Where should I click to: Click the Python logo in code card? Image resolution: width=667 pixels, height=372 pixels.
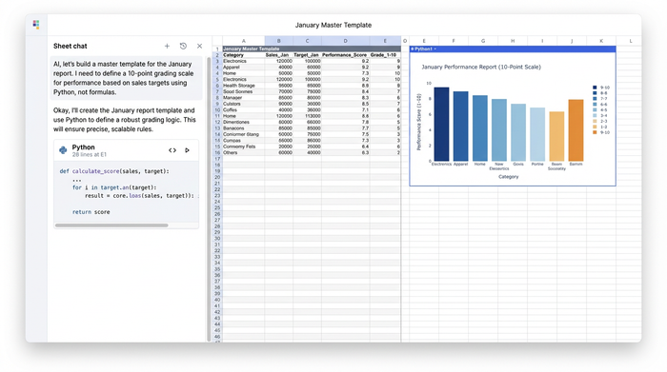(x=63, y=150)
